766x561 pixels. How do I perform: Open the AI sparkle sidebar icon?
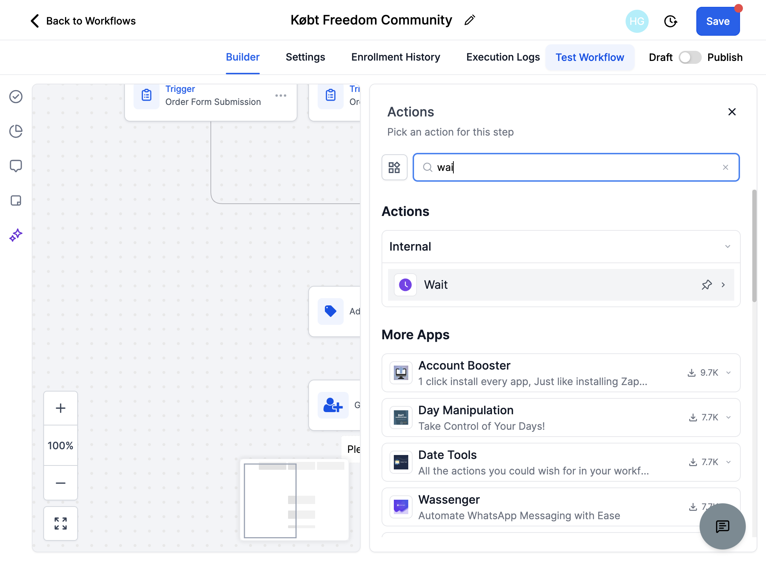[16, 235]
